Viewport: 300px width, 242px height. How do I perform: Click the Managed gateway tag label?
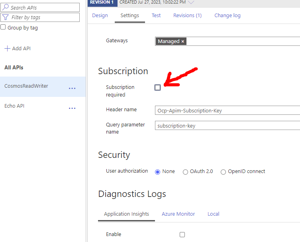(x=169, y=41)
